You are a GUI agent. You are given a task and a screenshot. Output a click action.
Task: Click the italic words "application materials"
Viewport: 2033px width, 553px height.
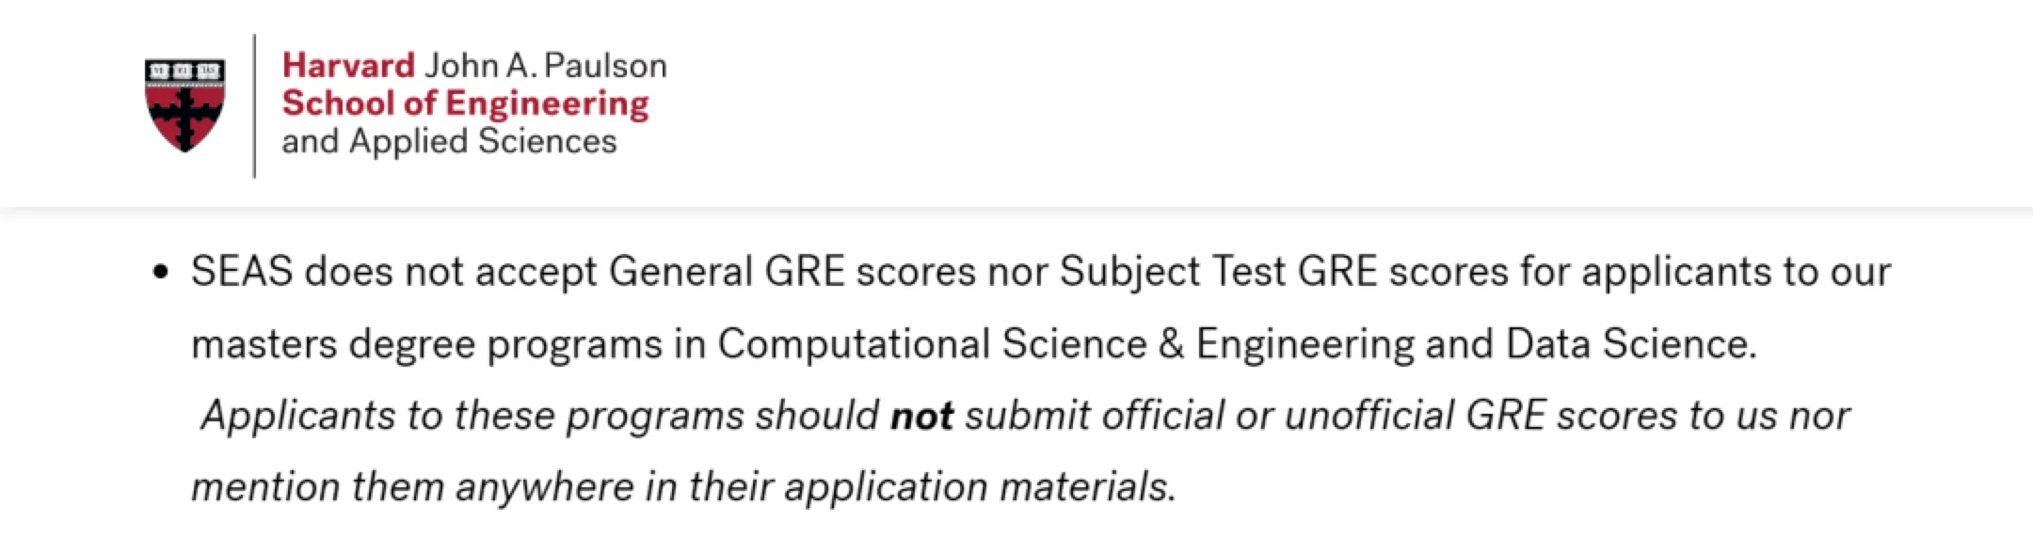(x=979, y=487)
